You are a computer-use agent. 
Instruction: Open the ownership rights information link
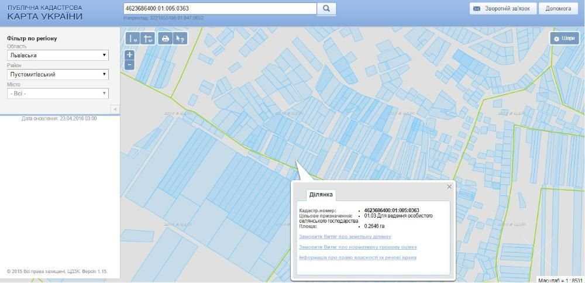point(358,257)
